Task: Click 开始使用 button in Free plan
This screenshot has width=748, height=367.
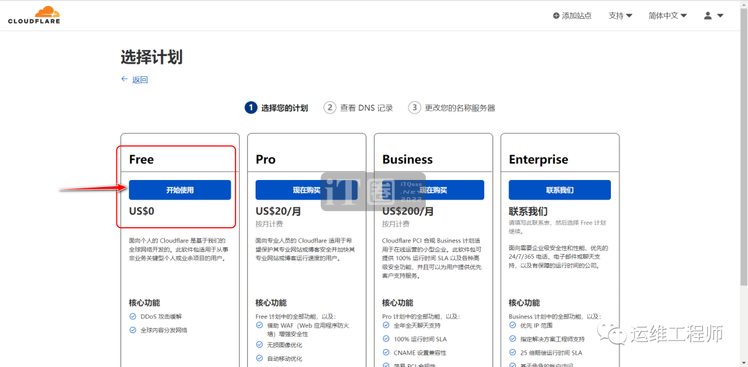Action: [x=180, y=190]
